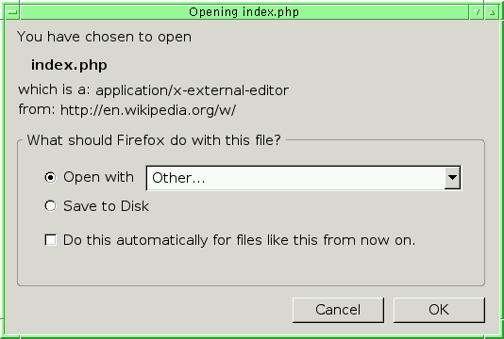Select the Open with radio button

[50, 177]
